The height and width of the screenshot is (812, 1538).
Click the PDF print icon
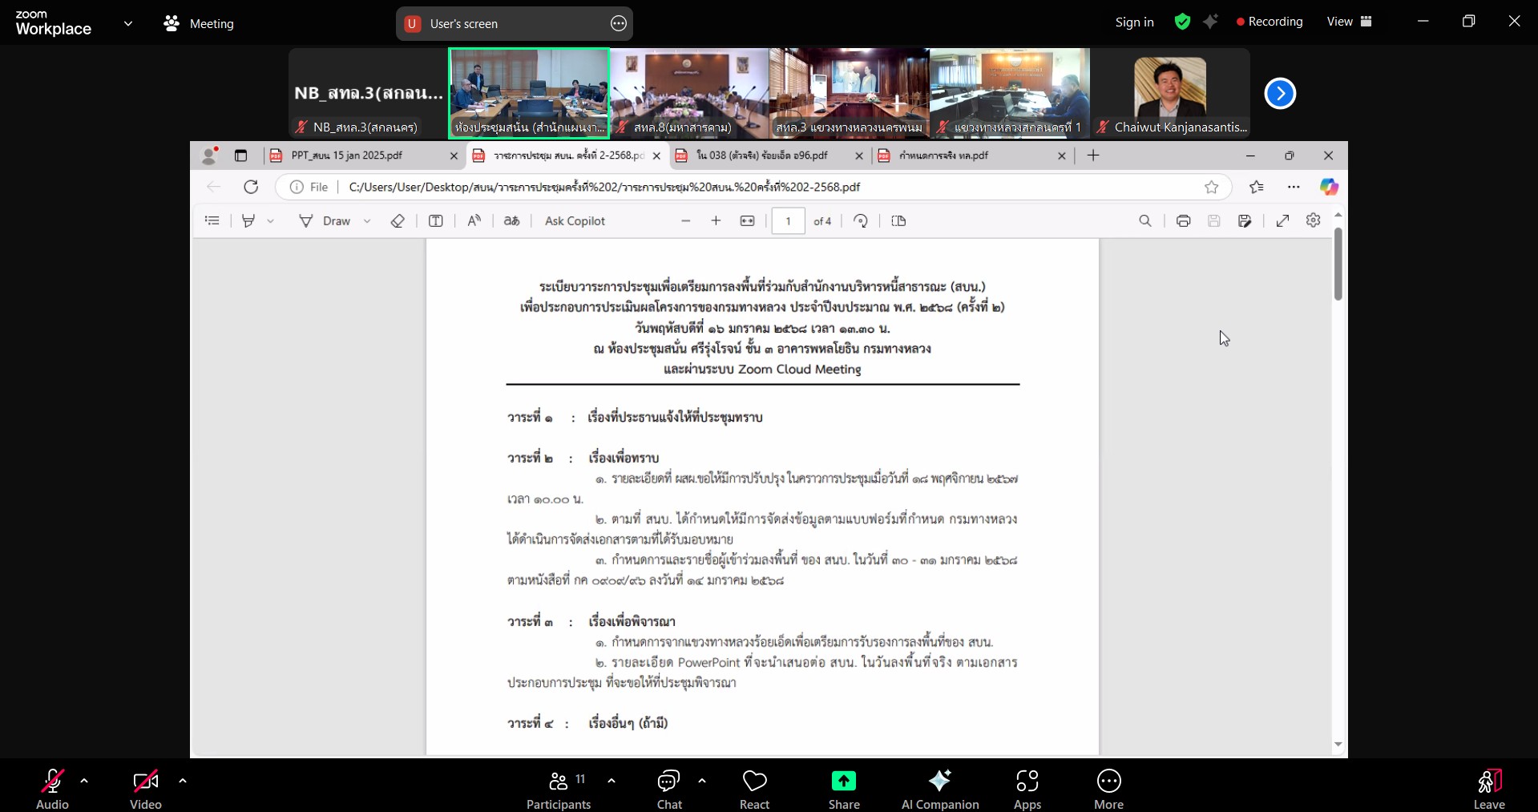click(x=1183, y=221)
